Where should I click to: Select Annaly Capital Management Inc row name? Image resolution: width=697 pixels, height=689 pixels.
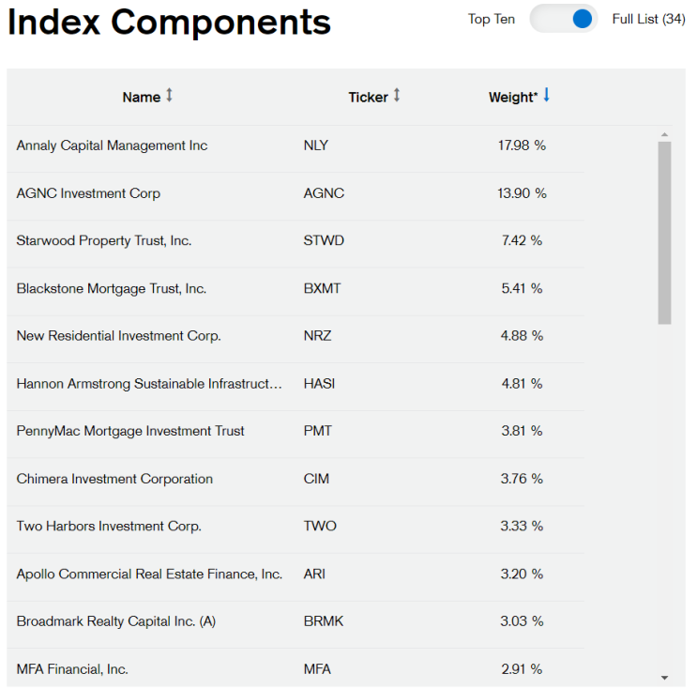112,145
